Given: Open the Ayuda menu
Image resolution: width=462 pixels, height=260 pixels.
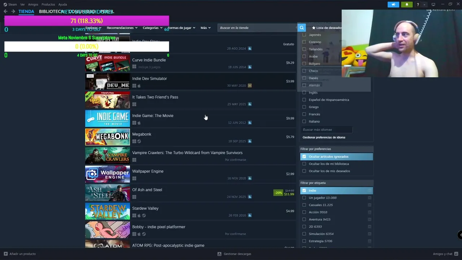Looking at the screenshot, I should [62, 4].
